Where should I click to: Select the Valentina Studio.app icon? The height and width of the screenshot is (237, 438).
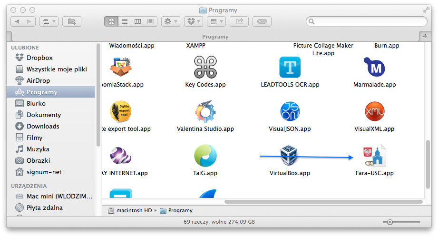[205, 111]
